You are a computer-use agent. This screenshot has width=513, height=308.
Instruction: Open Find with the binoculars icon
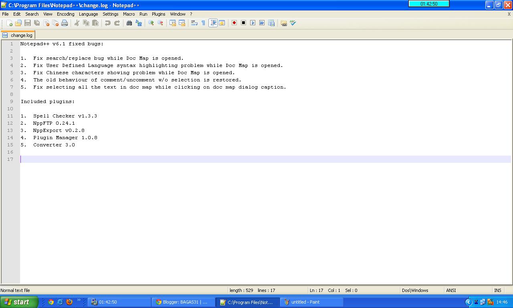click(x=129, y=23)
